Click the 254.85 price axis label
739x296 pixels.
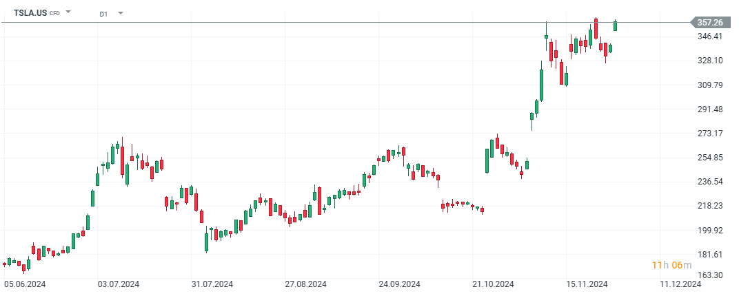pos(710,158)
